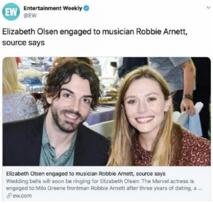
Task: Open the Entertainment Weekly profile name
Action: click(53, 8)
